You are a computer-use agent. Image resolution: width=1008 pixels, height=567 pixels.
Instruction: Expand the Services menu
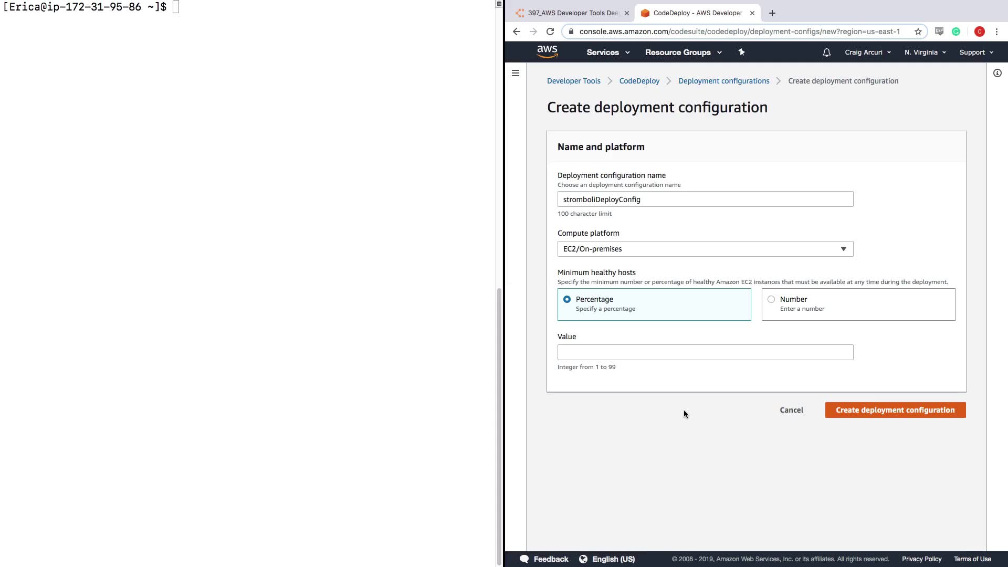[608, 52]
